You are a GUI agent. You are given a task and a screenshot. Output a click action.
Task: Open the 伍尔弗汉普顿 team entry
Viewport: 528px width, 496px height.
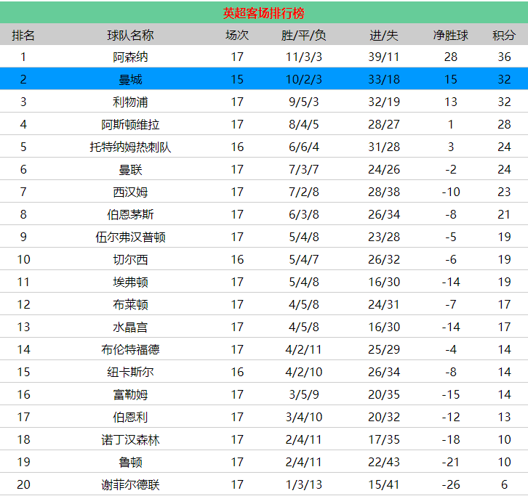pyautogui.click(x=130, y=237)
